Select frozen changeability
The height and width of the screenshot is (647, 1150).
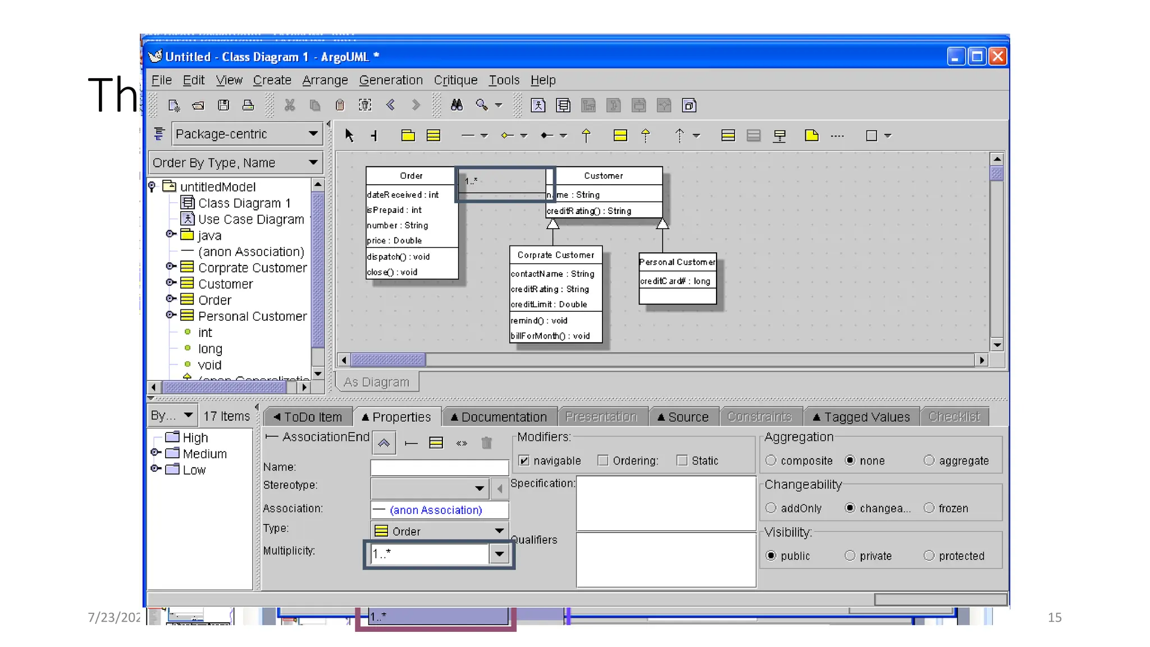pyautogui.click(x=929, y=508)
